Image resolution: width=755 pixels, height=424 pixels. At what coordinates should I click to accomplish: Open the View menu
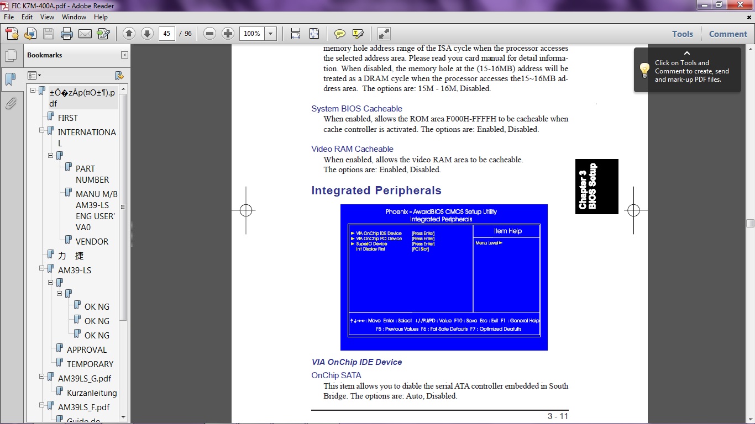click(x=47, y=17)
